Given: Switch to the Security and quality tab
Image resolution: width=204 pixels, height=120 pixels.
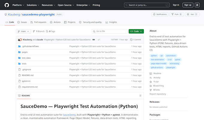Looking at the screenshot, I should [90, 22].
